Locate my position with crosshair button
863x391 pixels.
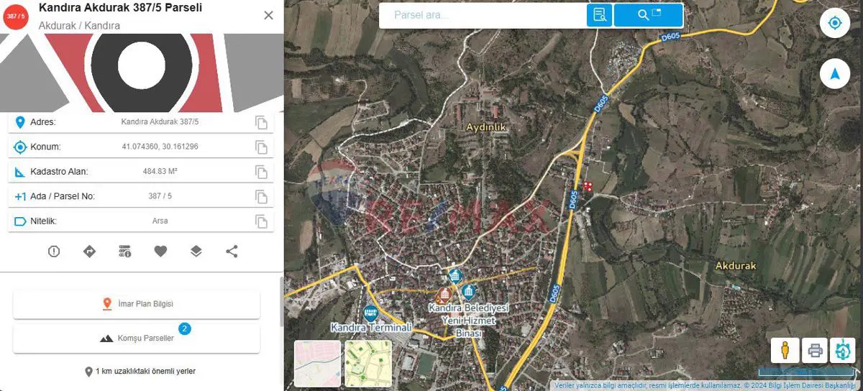click(835, 23)
